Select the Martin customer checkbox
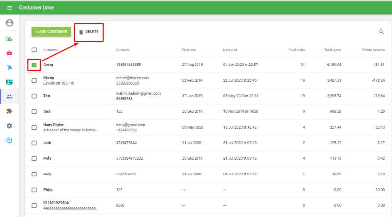The width and height of the screenshot is (392, 217). [34, 81]
